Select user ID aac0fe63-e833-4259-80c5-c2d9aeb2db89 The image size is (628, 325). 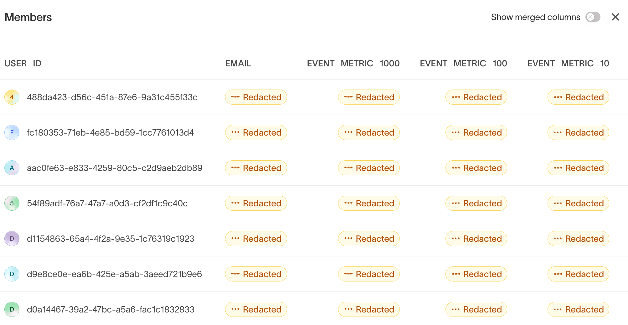115,168
